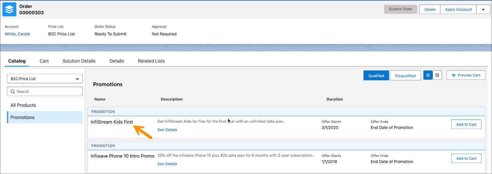Click Infiwave Phone 10 Intro Promo name
The width and height of the screenshot is (492, 174).
[x=122, y=156]
